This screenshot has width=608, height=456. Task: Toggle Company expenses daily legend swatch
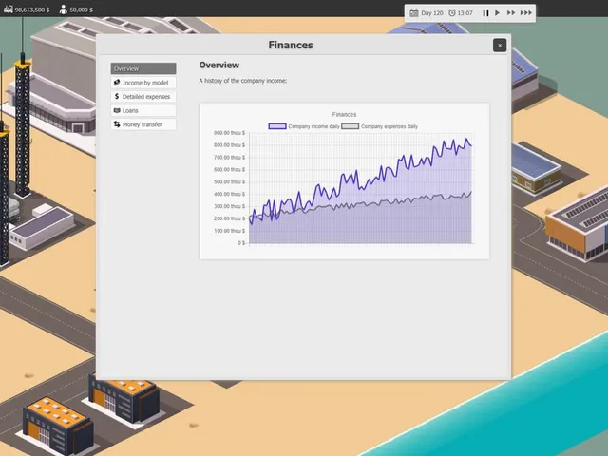click(351, 126)
